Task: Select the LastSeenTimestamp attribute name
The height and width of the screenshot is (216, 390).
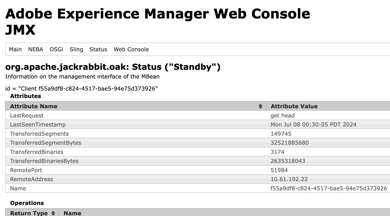Action: tap(38, 124)
